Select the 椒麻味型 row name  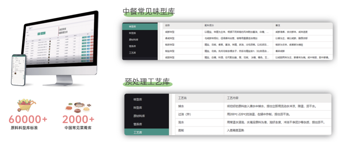pos(170,45)
